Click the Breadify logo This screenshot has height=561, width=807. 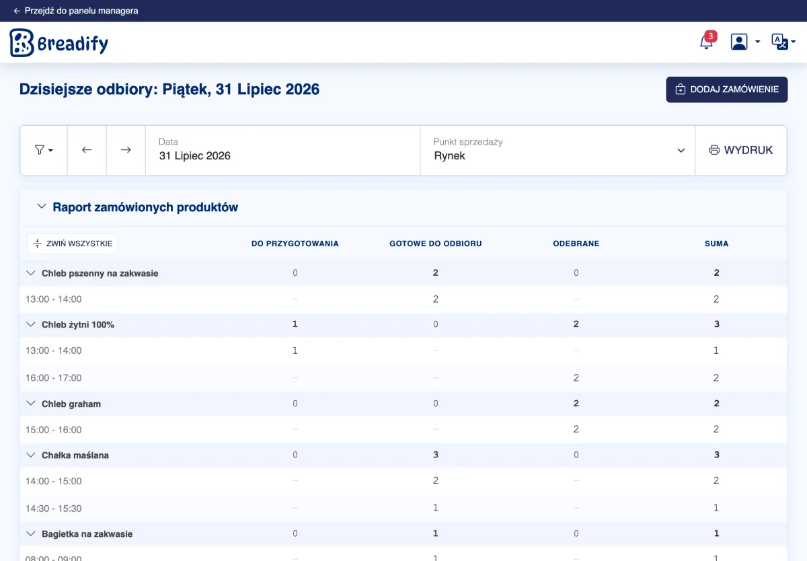pos(59,43)
